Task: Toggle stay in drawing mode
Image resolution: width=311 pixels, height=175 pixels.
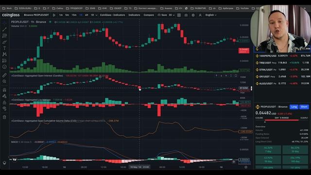Action: point(4,96)
